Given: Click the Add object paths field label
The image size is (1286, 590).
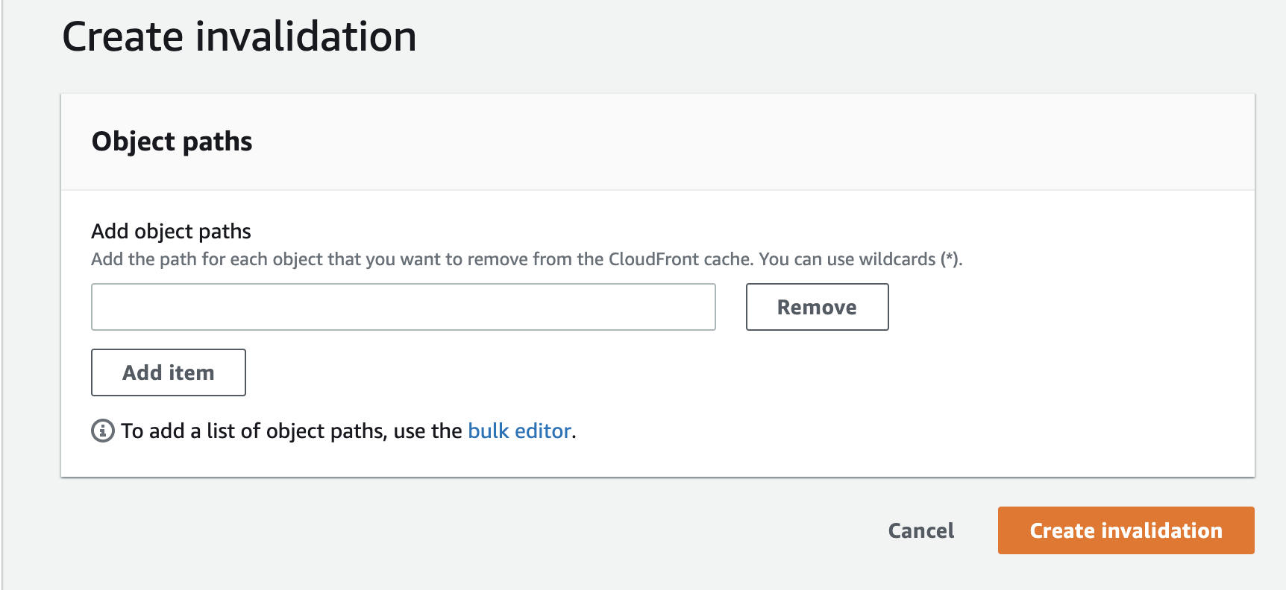Looking at the screenshot, I should 171,232.
